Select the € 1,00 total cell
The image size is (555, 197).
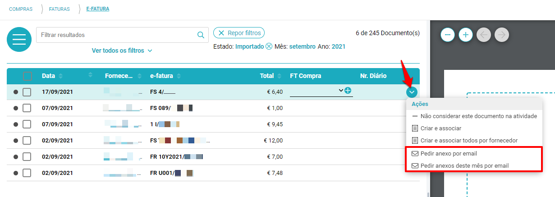(x=275, y=108)
